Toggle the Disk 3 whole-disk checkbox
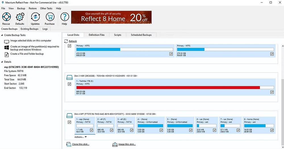Screen dimensions: 284x149 tap(69, 84)
